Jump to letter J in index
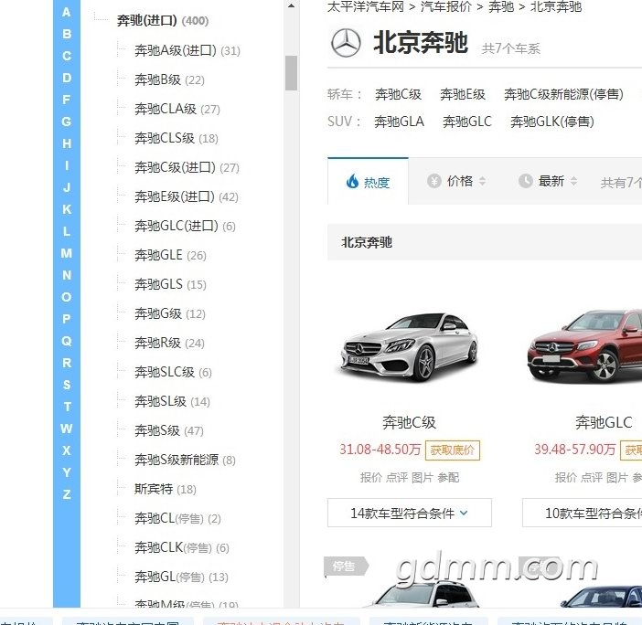This screenshot has height=625, width=642. tap(67, 187)
